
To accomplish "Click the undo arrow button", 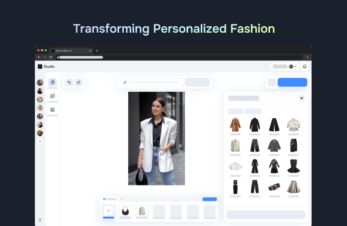I will (69, 82).
